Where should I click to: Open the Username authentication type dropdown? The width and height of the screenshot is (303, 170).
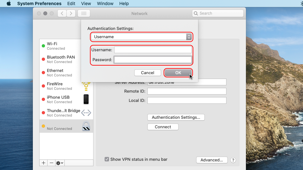141,37
